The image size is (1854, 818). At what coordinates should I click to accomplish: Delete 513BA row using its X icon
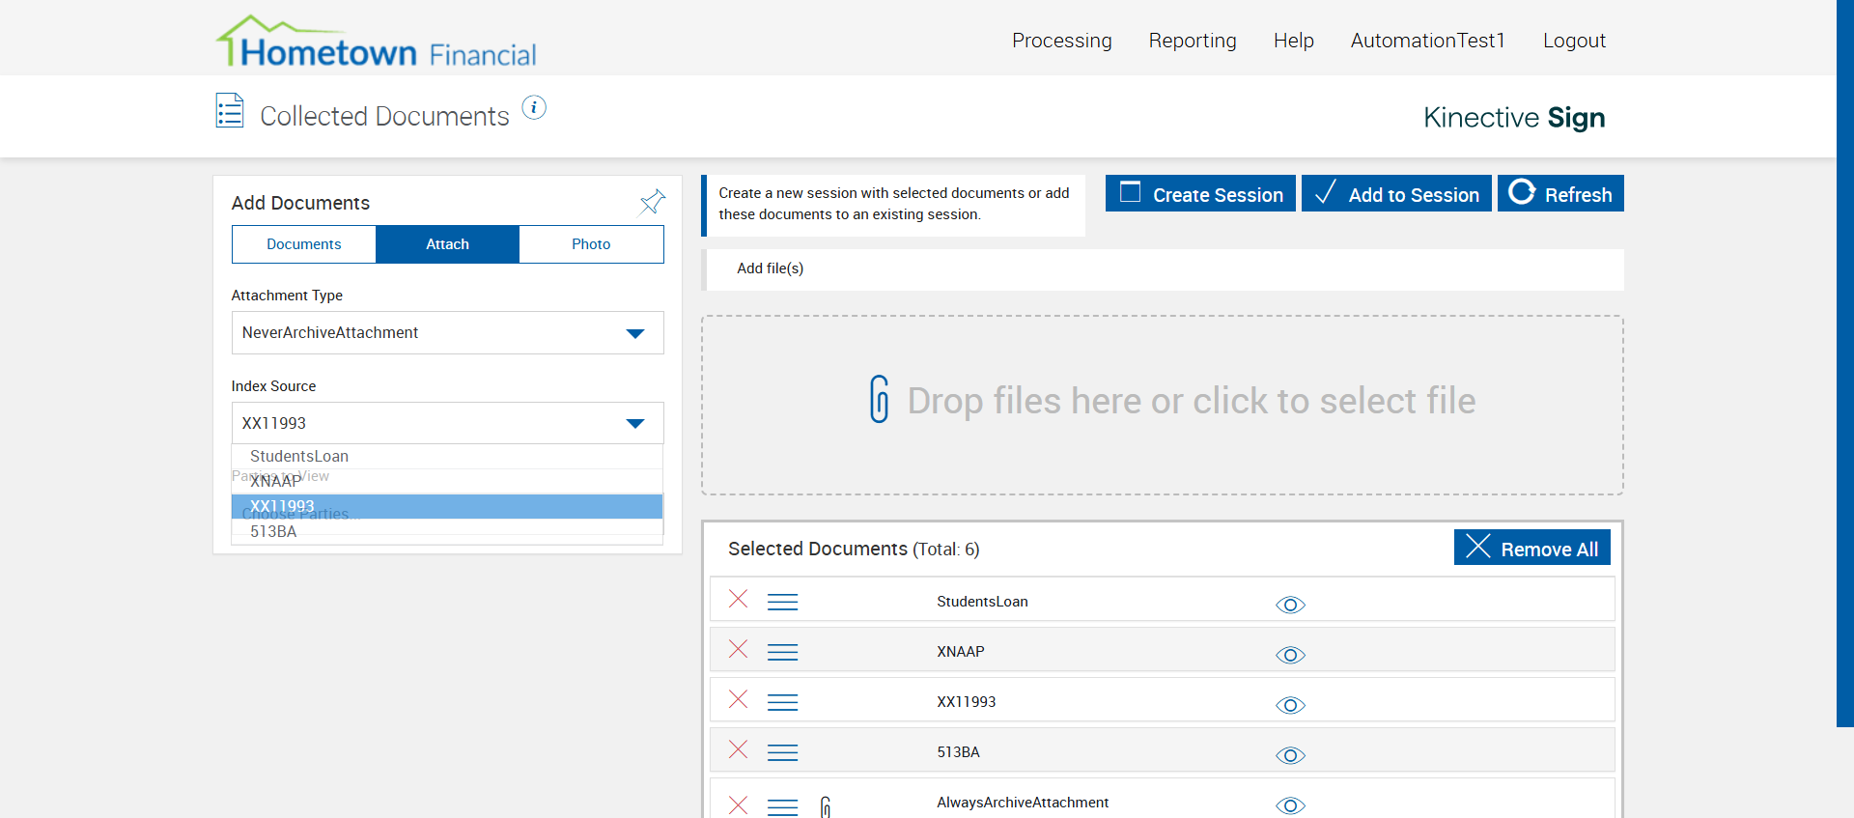(739, 750)
